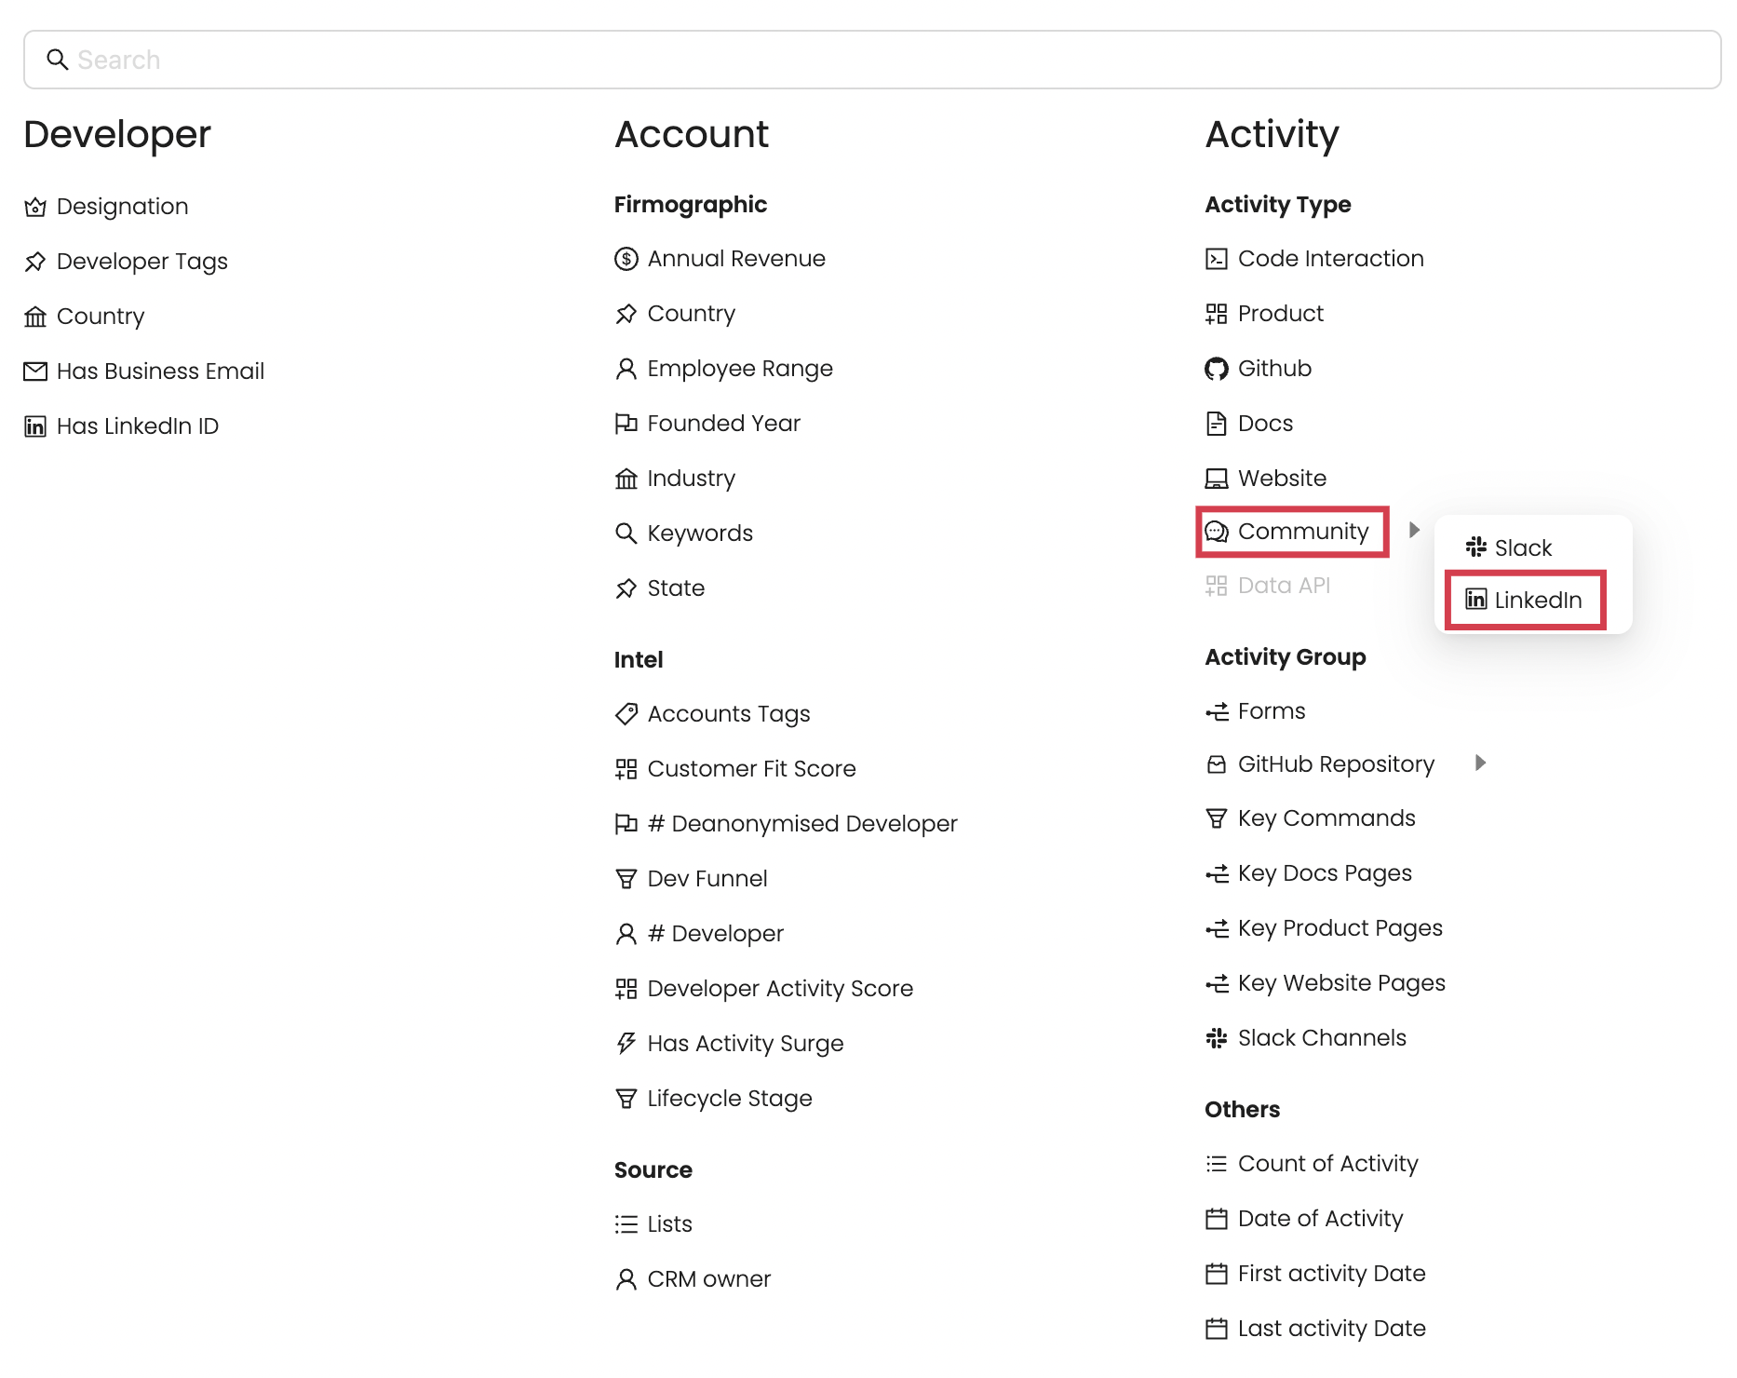Click the Github octocat icon

1216,369
